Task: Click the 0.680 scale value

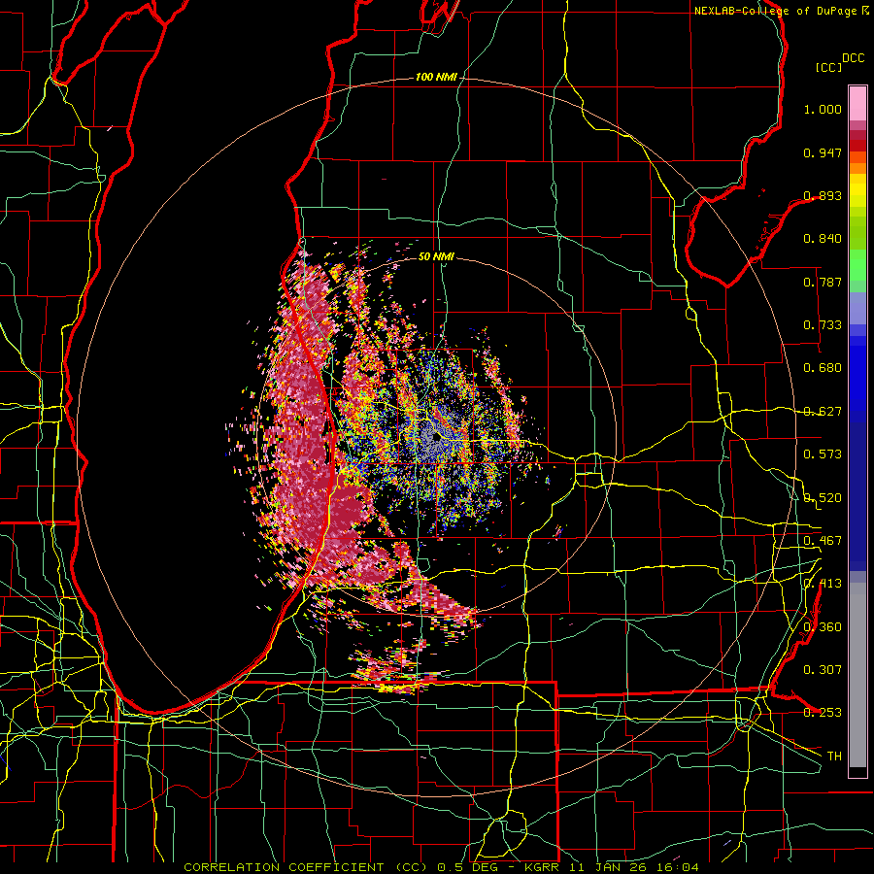Action: click(823, 368)
